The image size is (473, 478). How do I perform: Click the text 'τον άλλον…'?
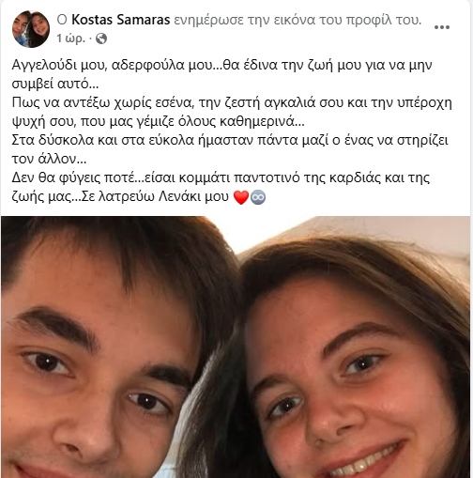pos(50,159)
